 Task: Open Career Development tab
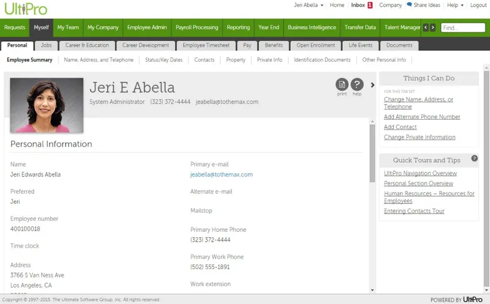[x=146, y=45]
